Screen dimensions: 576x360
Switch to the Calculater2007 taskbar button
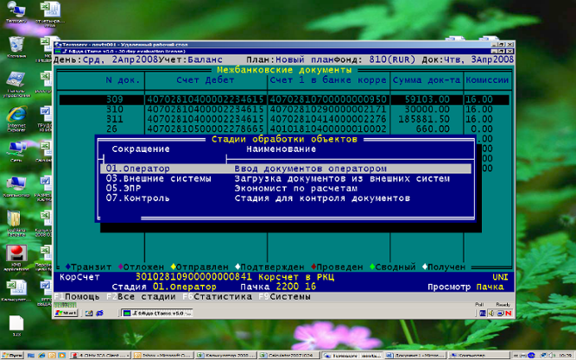tap(289, 356)
